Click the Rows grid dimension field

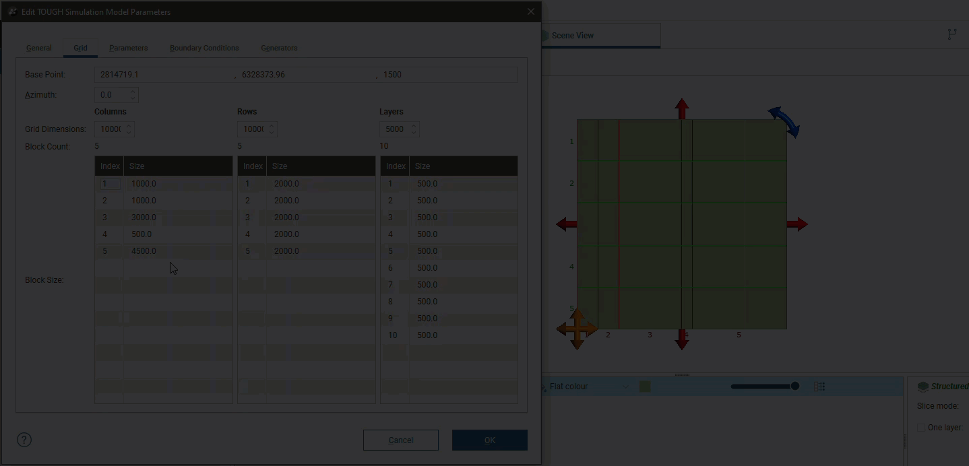click(253, 129)
